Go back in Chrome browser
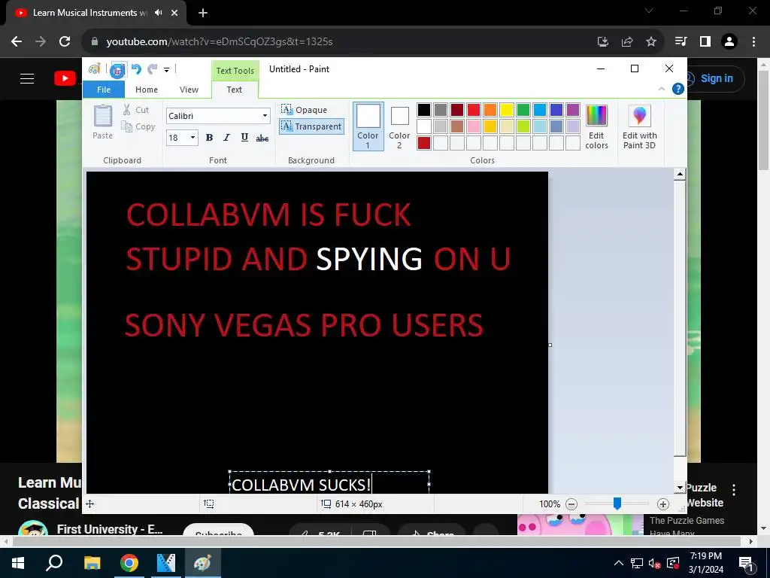Image resolution: width=770 pixels, height=578 pixels. tap(17, 42)
